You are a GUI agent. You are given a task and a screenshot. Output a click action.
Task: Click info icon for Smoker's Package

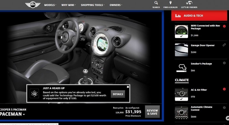click(224, 63)
